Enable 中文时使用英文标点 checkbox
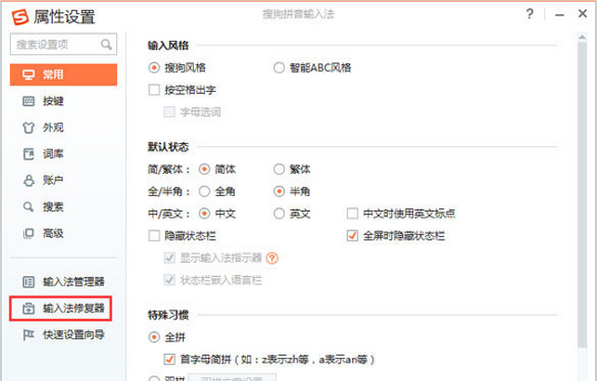The width and height of the screenshot is (597, 381). tap(352, 214)
